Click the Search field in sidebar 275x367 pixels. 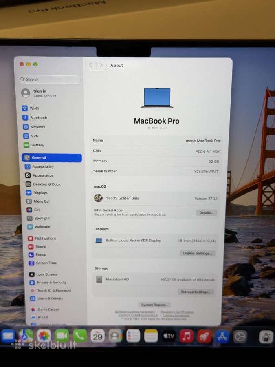click(49, 80)
